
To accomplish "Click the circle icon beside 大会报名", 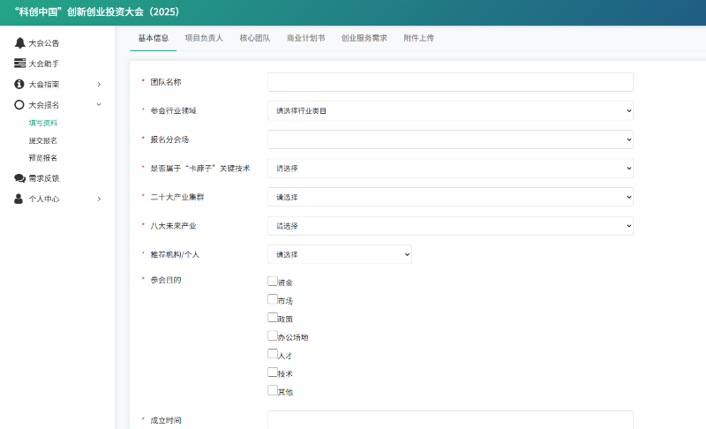I will click(x=19, y=104).
